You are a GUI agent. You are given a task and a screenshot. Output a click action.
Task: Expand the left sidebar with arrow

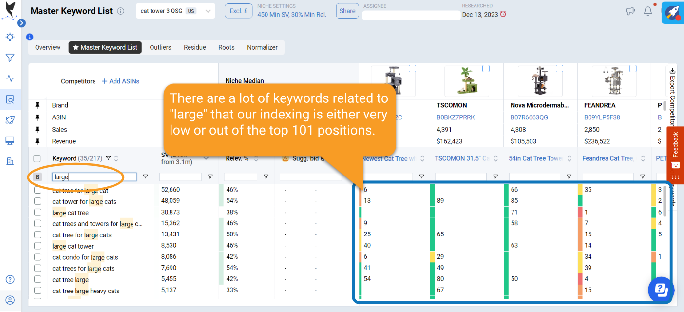[21, 23]
